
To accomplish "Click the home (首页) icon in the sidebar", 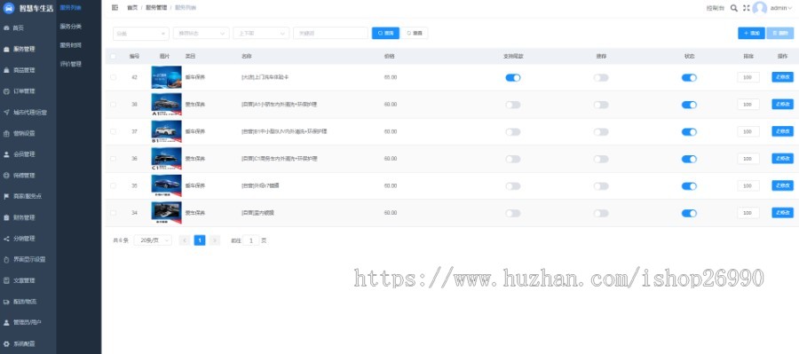I will pos(6,28).
